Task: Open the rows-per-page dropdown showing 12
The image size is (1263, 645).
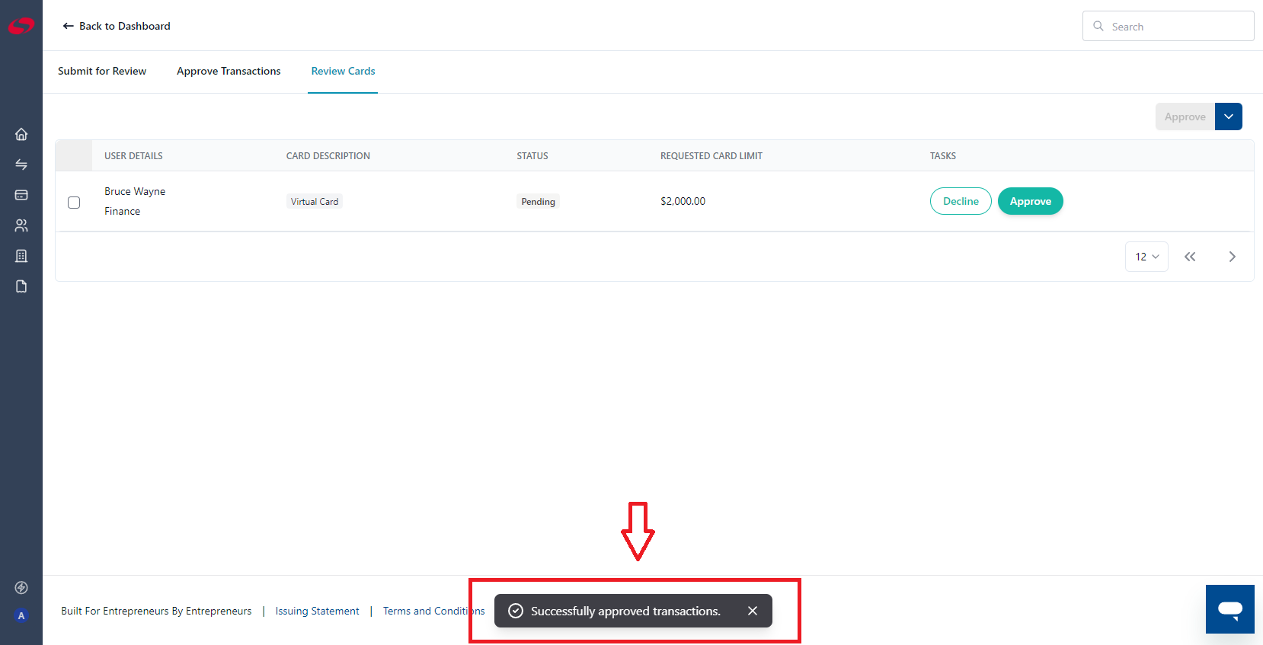Action: [1146, 257]
